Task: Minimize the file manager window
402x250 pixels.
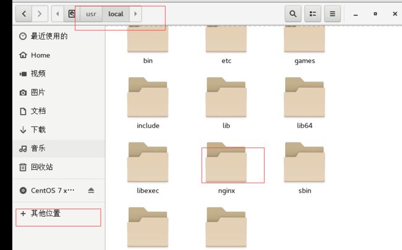Action: (x=356, y=14)
